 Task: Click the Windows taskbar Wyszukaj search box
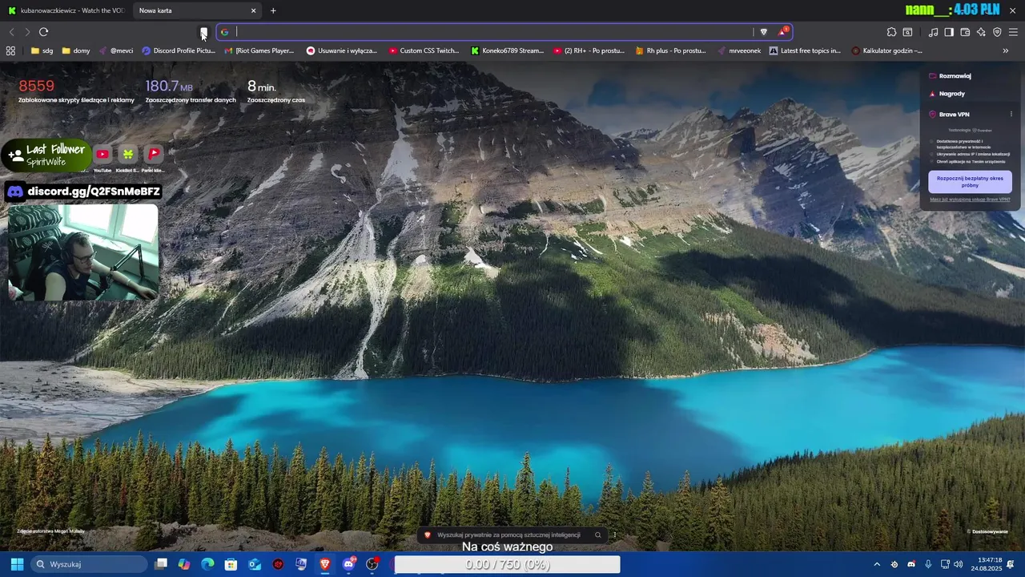tap(89, 564)
